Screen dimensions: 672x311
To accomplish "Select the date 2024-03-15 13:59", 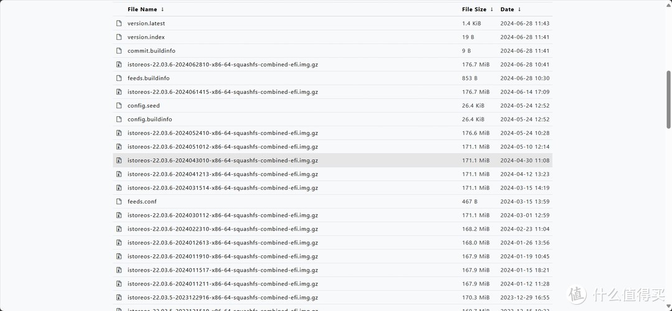I will click(525, 202).
